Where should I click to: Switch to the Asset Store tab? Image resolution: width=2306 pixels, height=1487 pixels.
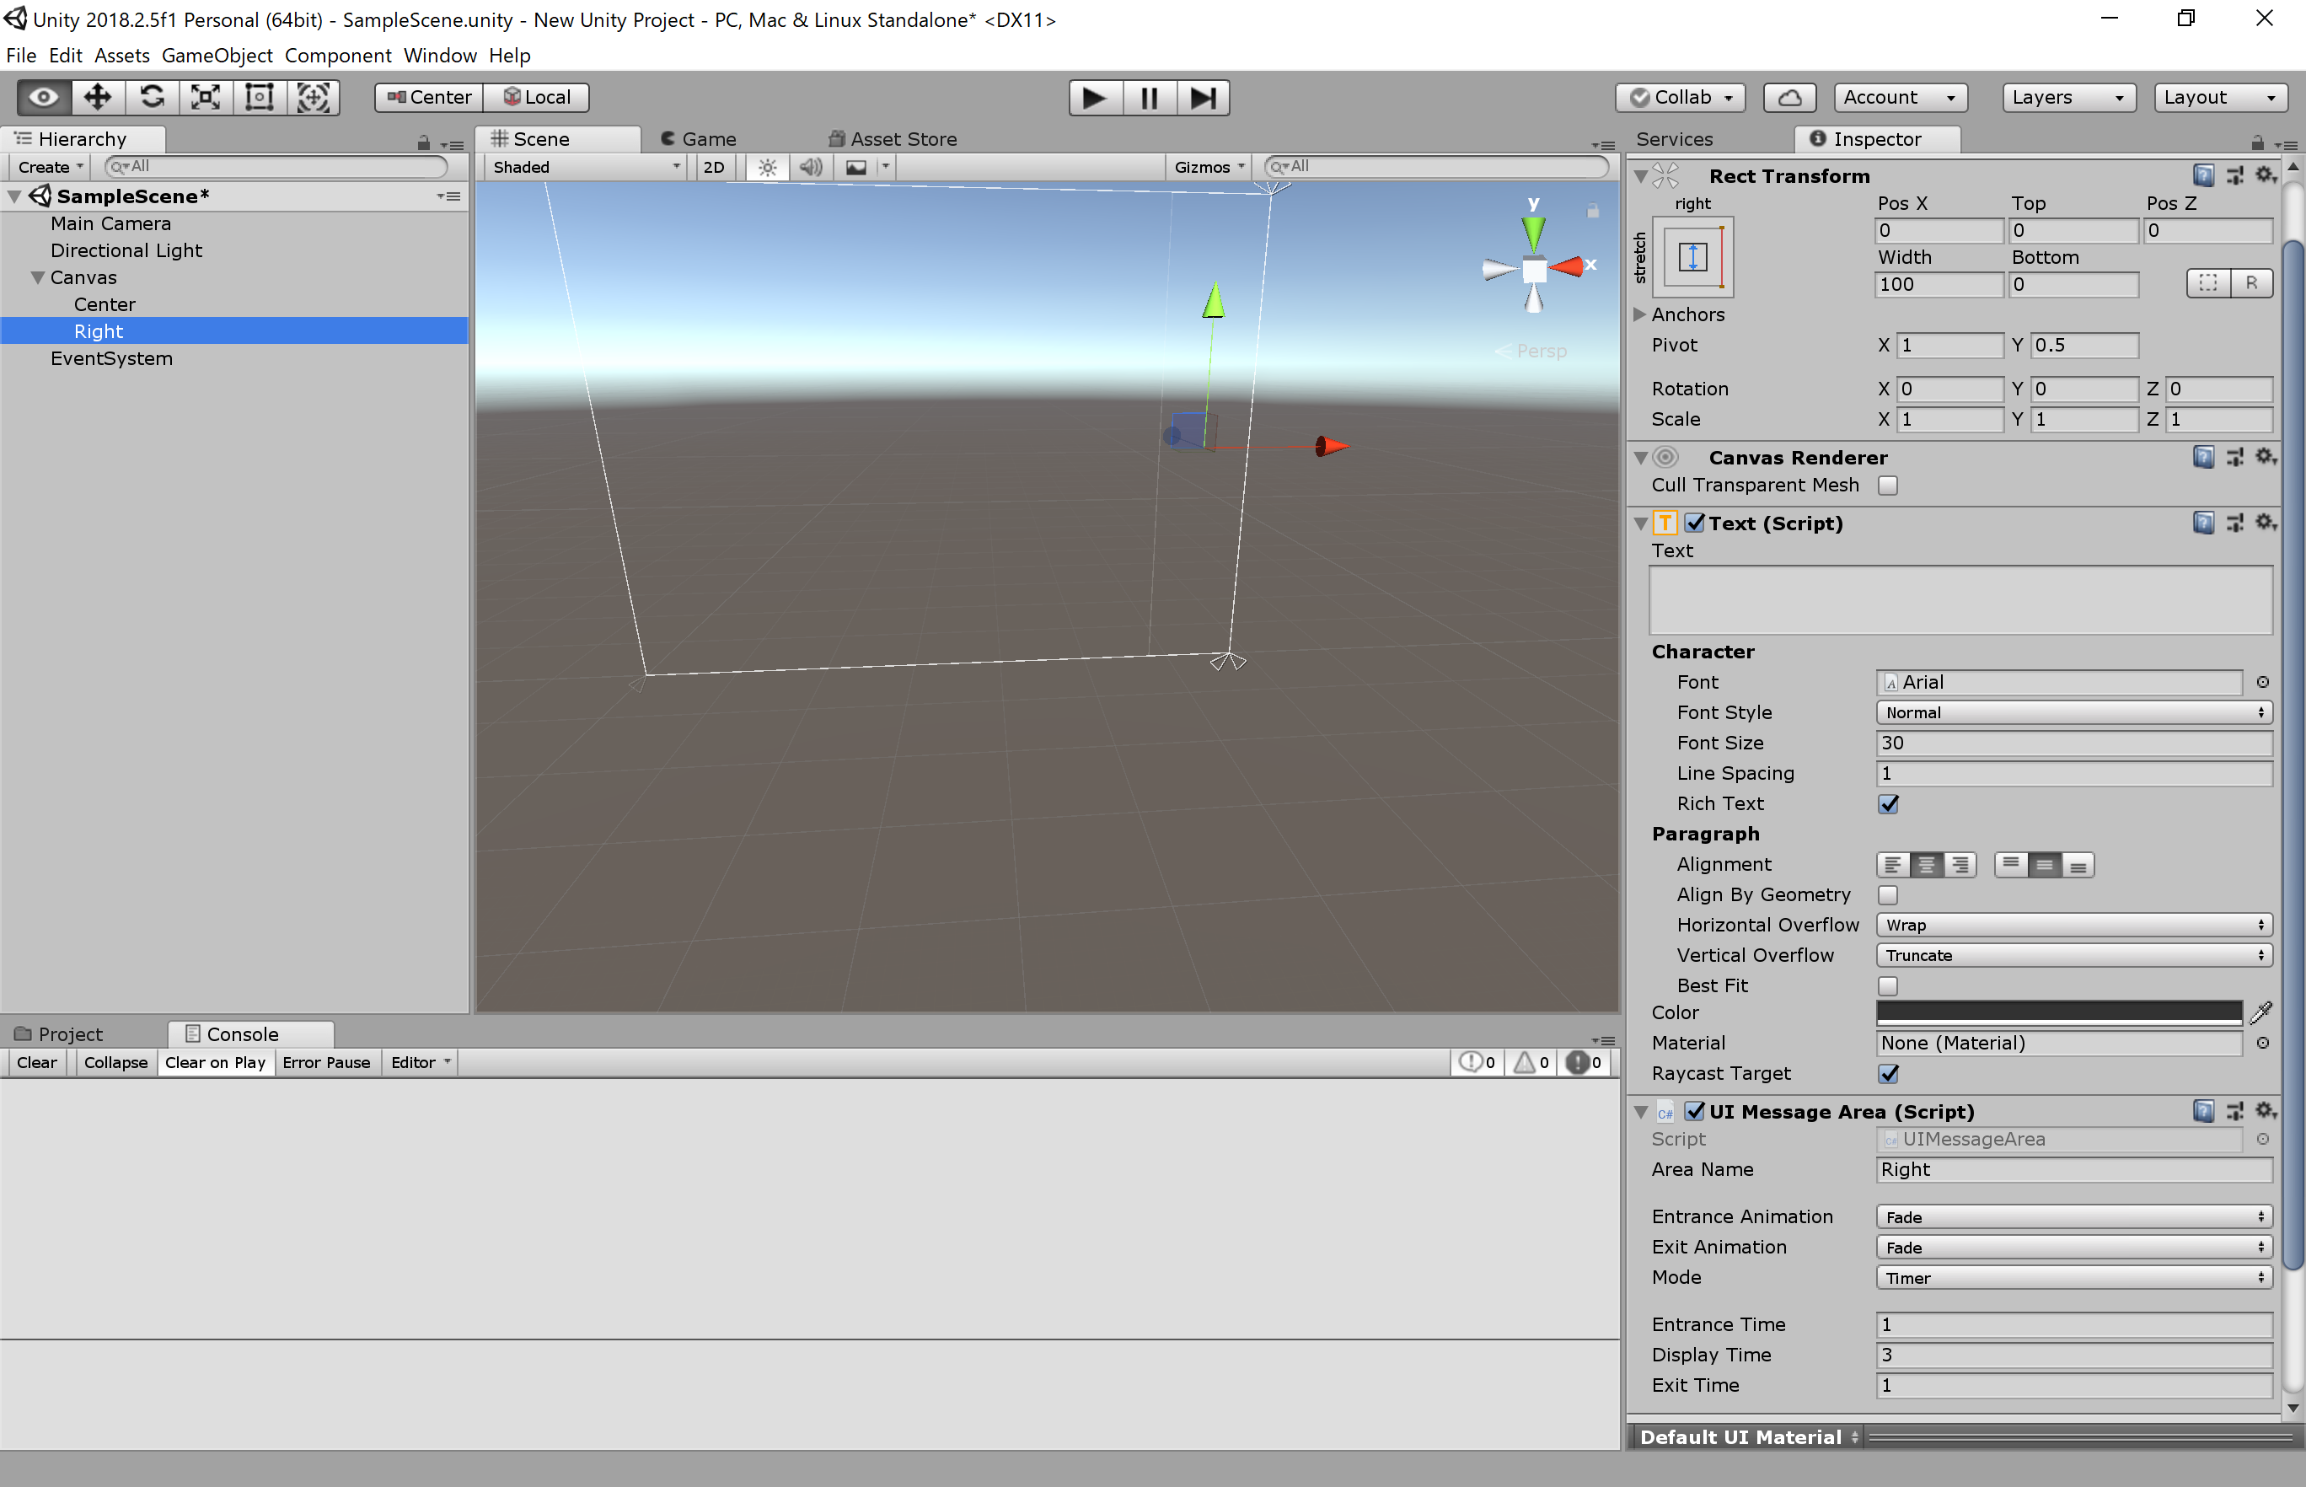pos(894,139)
